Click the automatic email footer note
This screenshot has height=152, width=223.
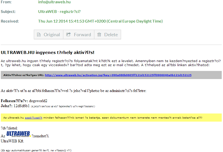(x=36, y=150)
